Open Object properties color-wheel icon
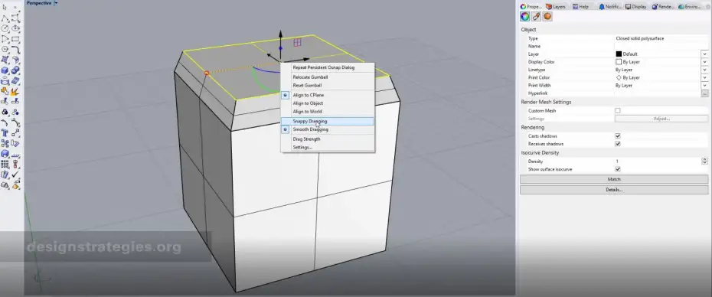712x297 pixels. pyautogui.click(x=525, y=17)
